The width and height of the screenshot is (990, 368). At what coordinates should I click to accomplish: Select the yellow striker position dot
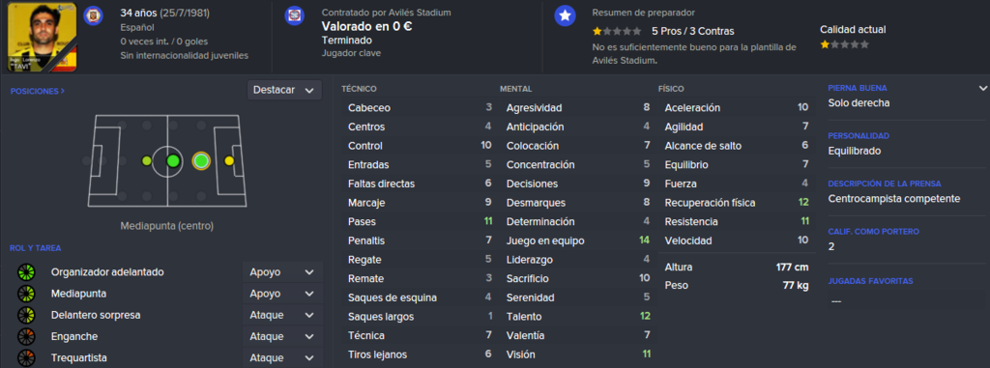229,161
